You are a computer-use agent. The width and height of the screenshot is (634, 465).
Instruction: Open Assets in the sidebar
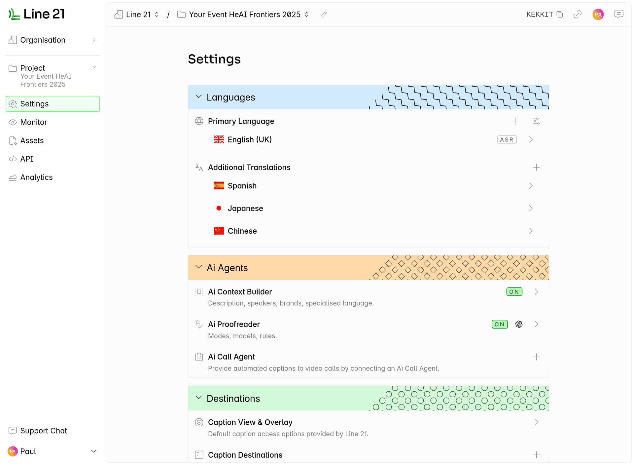(x=53, y=140)
